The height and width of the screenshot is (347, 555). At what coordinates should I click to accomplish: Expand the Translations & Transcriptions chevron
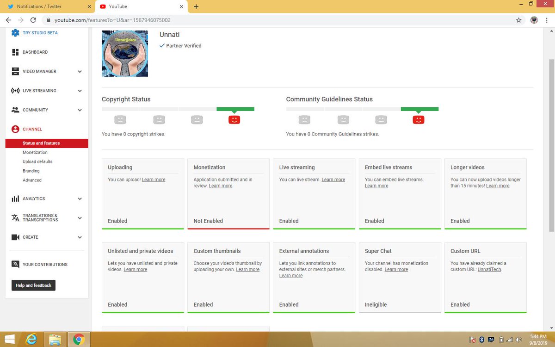coord(80,218)
